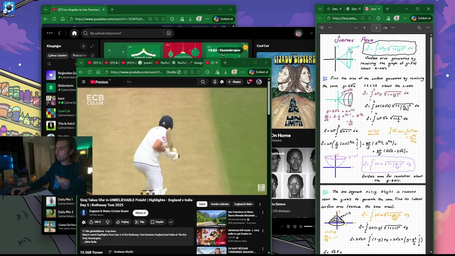The height and width of the screenshot is (256, 455).
Task: Click Abone ol subscribe button
Action: (140, 213)
